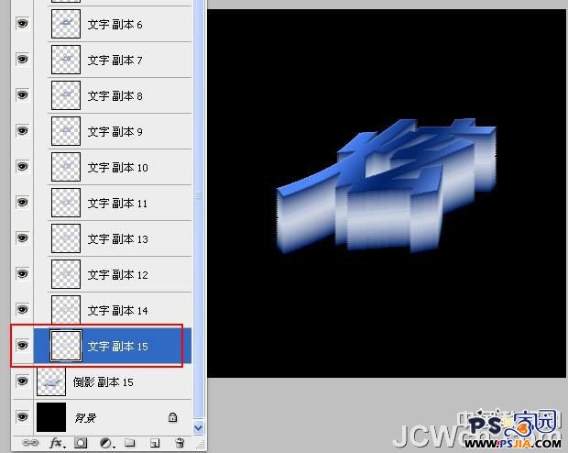568x453 pixels.
Task: Select layer name 文字 副本 9
Action: tap(115, 131)
